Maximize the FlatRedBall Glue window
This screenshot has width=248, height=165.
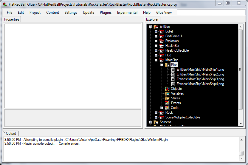point(228,3)
